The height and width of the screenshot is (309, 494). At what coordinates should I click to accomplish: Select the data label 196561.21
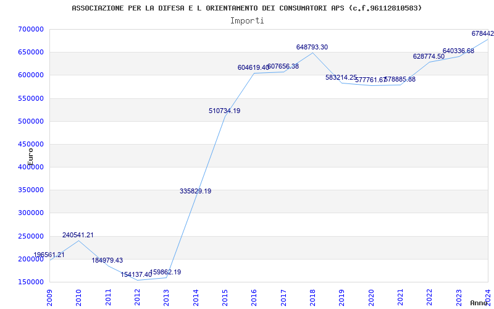(x=49, y=255)
